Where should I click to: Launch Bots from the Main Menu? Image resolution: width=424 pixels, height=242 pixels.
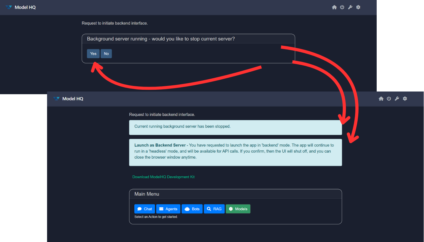[192, 209]
